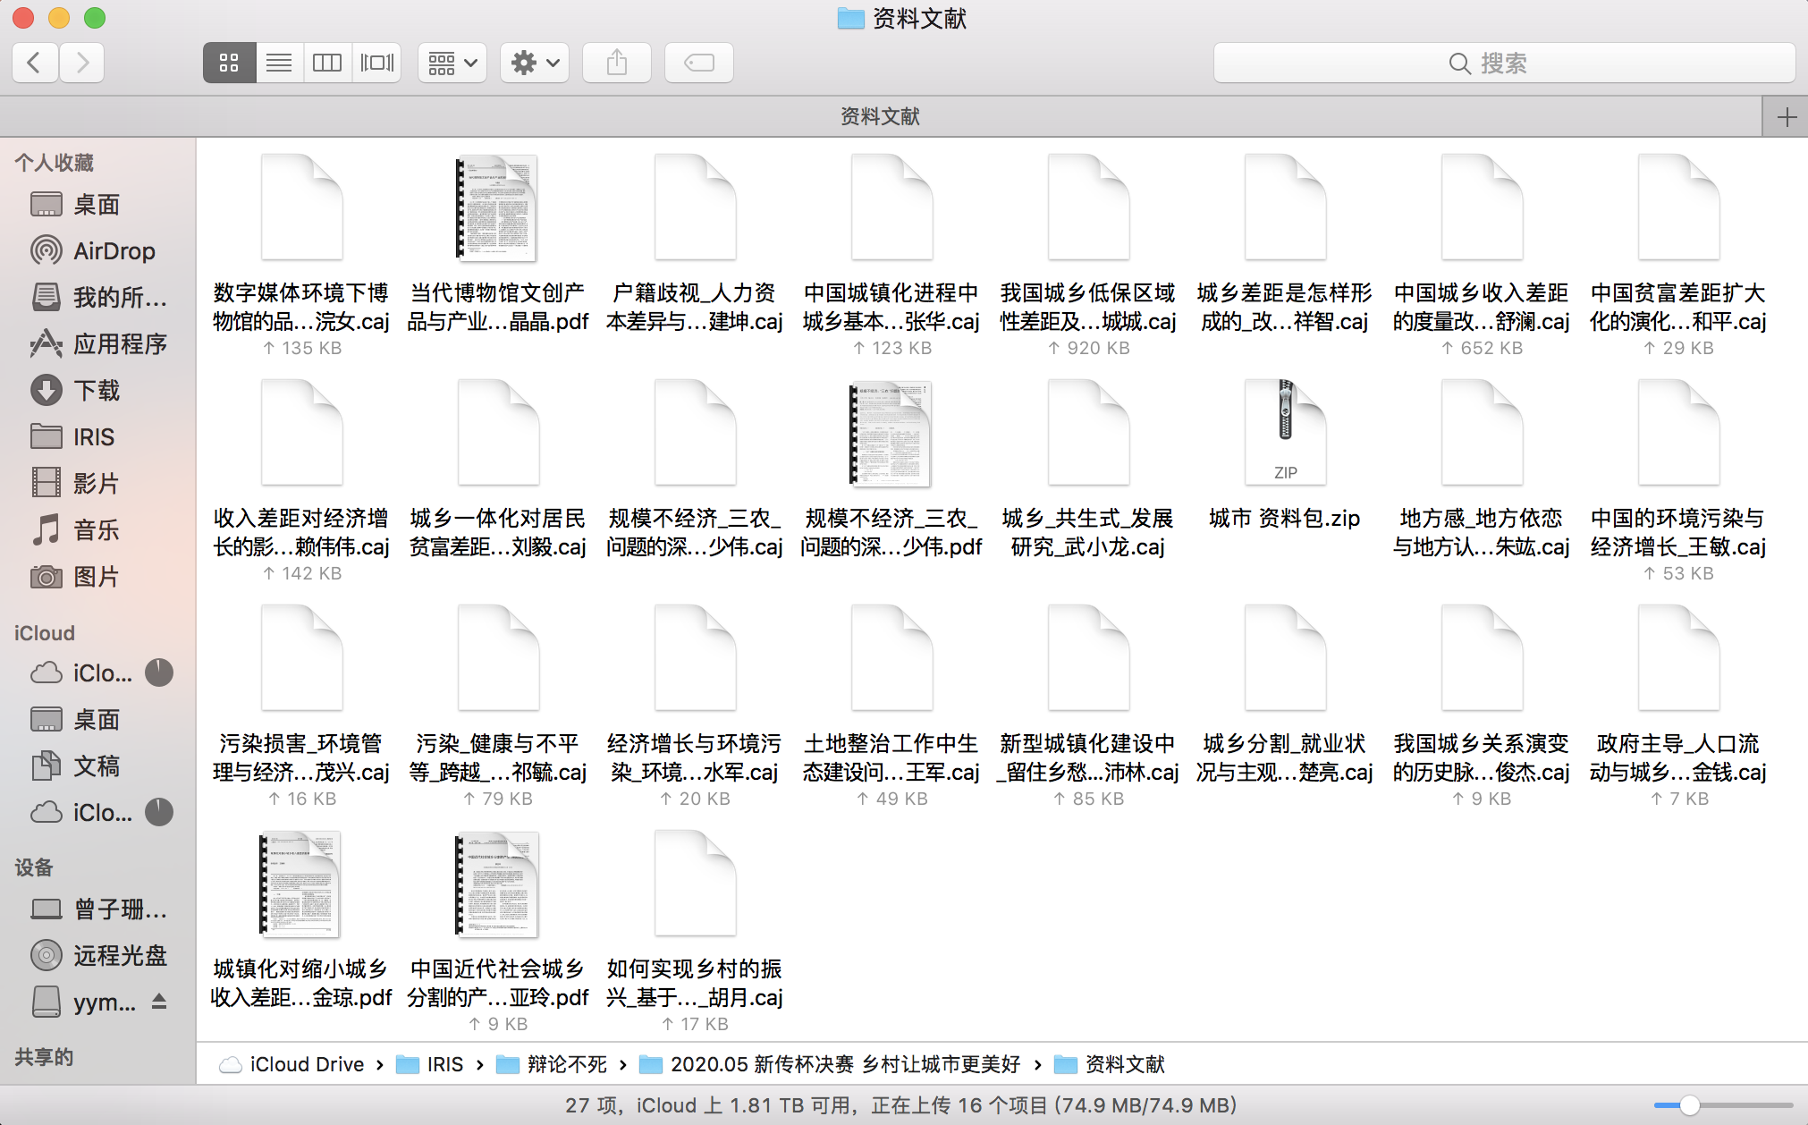Click the edit tags button
Image resolution: width=1808 pixels, height=1125 pixels.
pos(699,63)
